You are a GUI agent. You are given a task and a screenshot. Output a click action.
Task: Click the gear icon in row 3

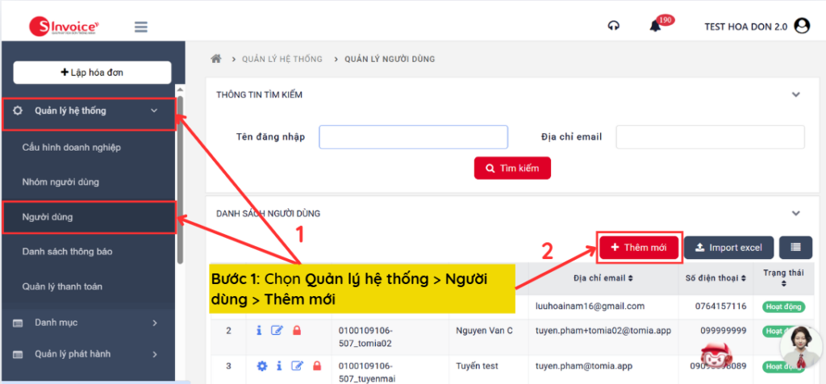coord(261,366)
